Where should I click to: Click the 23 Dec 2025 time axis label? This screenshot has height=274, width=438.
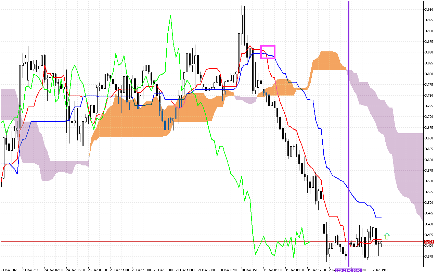[x=10, y=270]
